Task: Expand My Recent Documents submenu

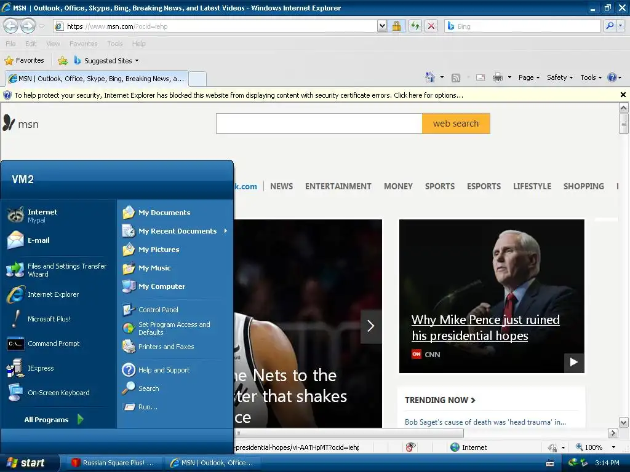Action: click(x=175, y=231)
